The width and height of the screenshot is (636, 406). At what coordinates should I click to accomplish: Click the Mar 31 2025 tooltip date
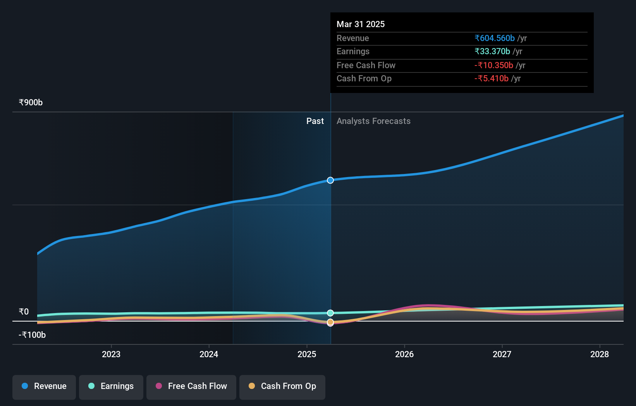click(x=361, y=24)
